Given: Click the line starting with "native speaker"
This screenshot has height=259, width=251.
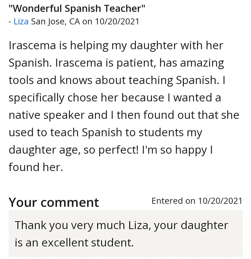Looking at the screenshot, I should (x=124, y=115).
